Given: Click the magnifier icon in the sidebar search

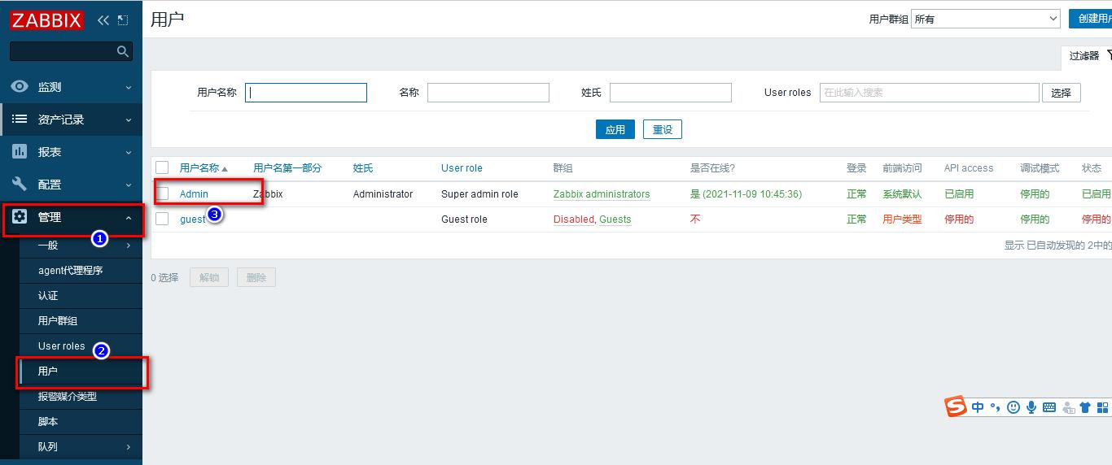Looking at the screenshot, I should pyautogui.click(x=123, y=51).
